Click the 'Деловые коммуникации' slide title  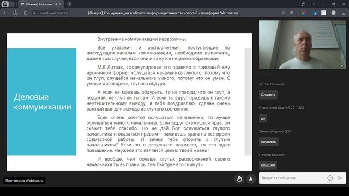coord(43,102)
